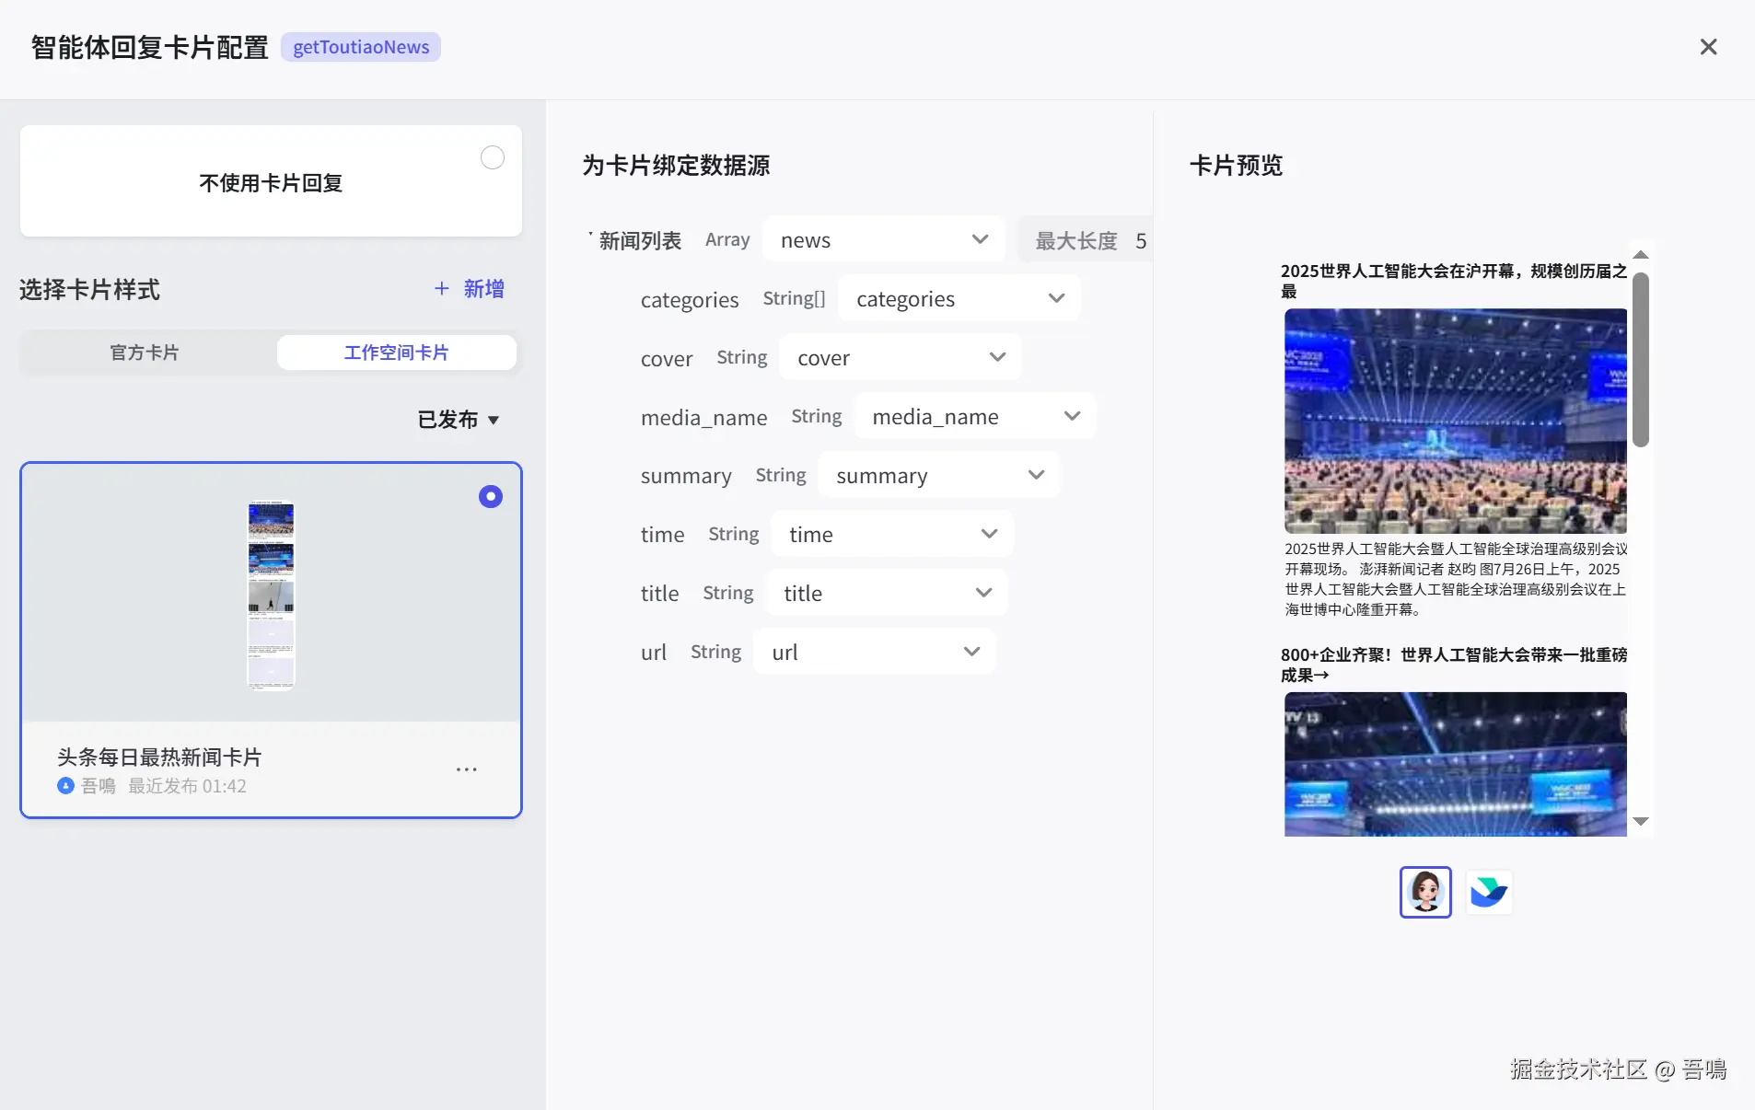
Task: Open the media_name binding dropdown
Action: 975,417
